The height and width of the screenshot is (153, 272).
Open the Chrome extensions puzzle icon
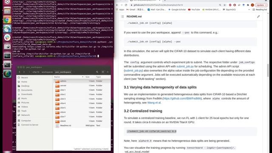(248, 5)
